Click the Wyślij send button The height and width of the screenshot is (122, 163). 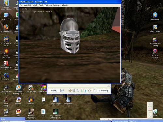[x=54, y=91]
